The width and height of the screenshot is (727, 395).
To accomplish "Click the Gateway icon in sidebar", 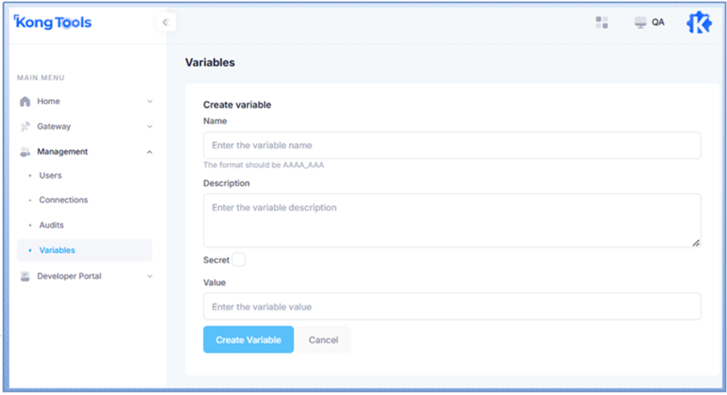I will pyautogui.click(x=25, y=127).
